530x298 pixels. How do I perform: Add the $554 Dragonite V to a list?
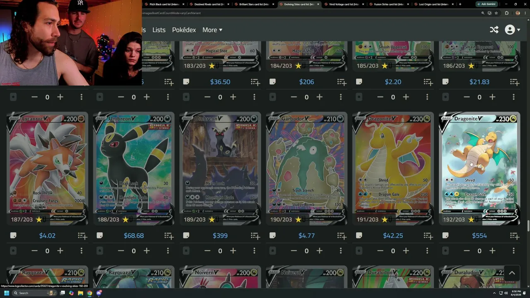[x=515, y=236]
